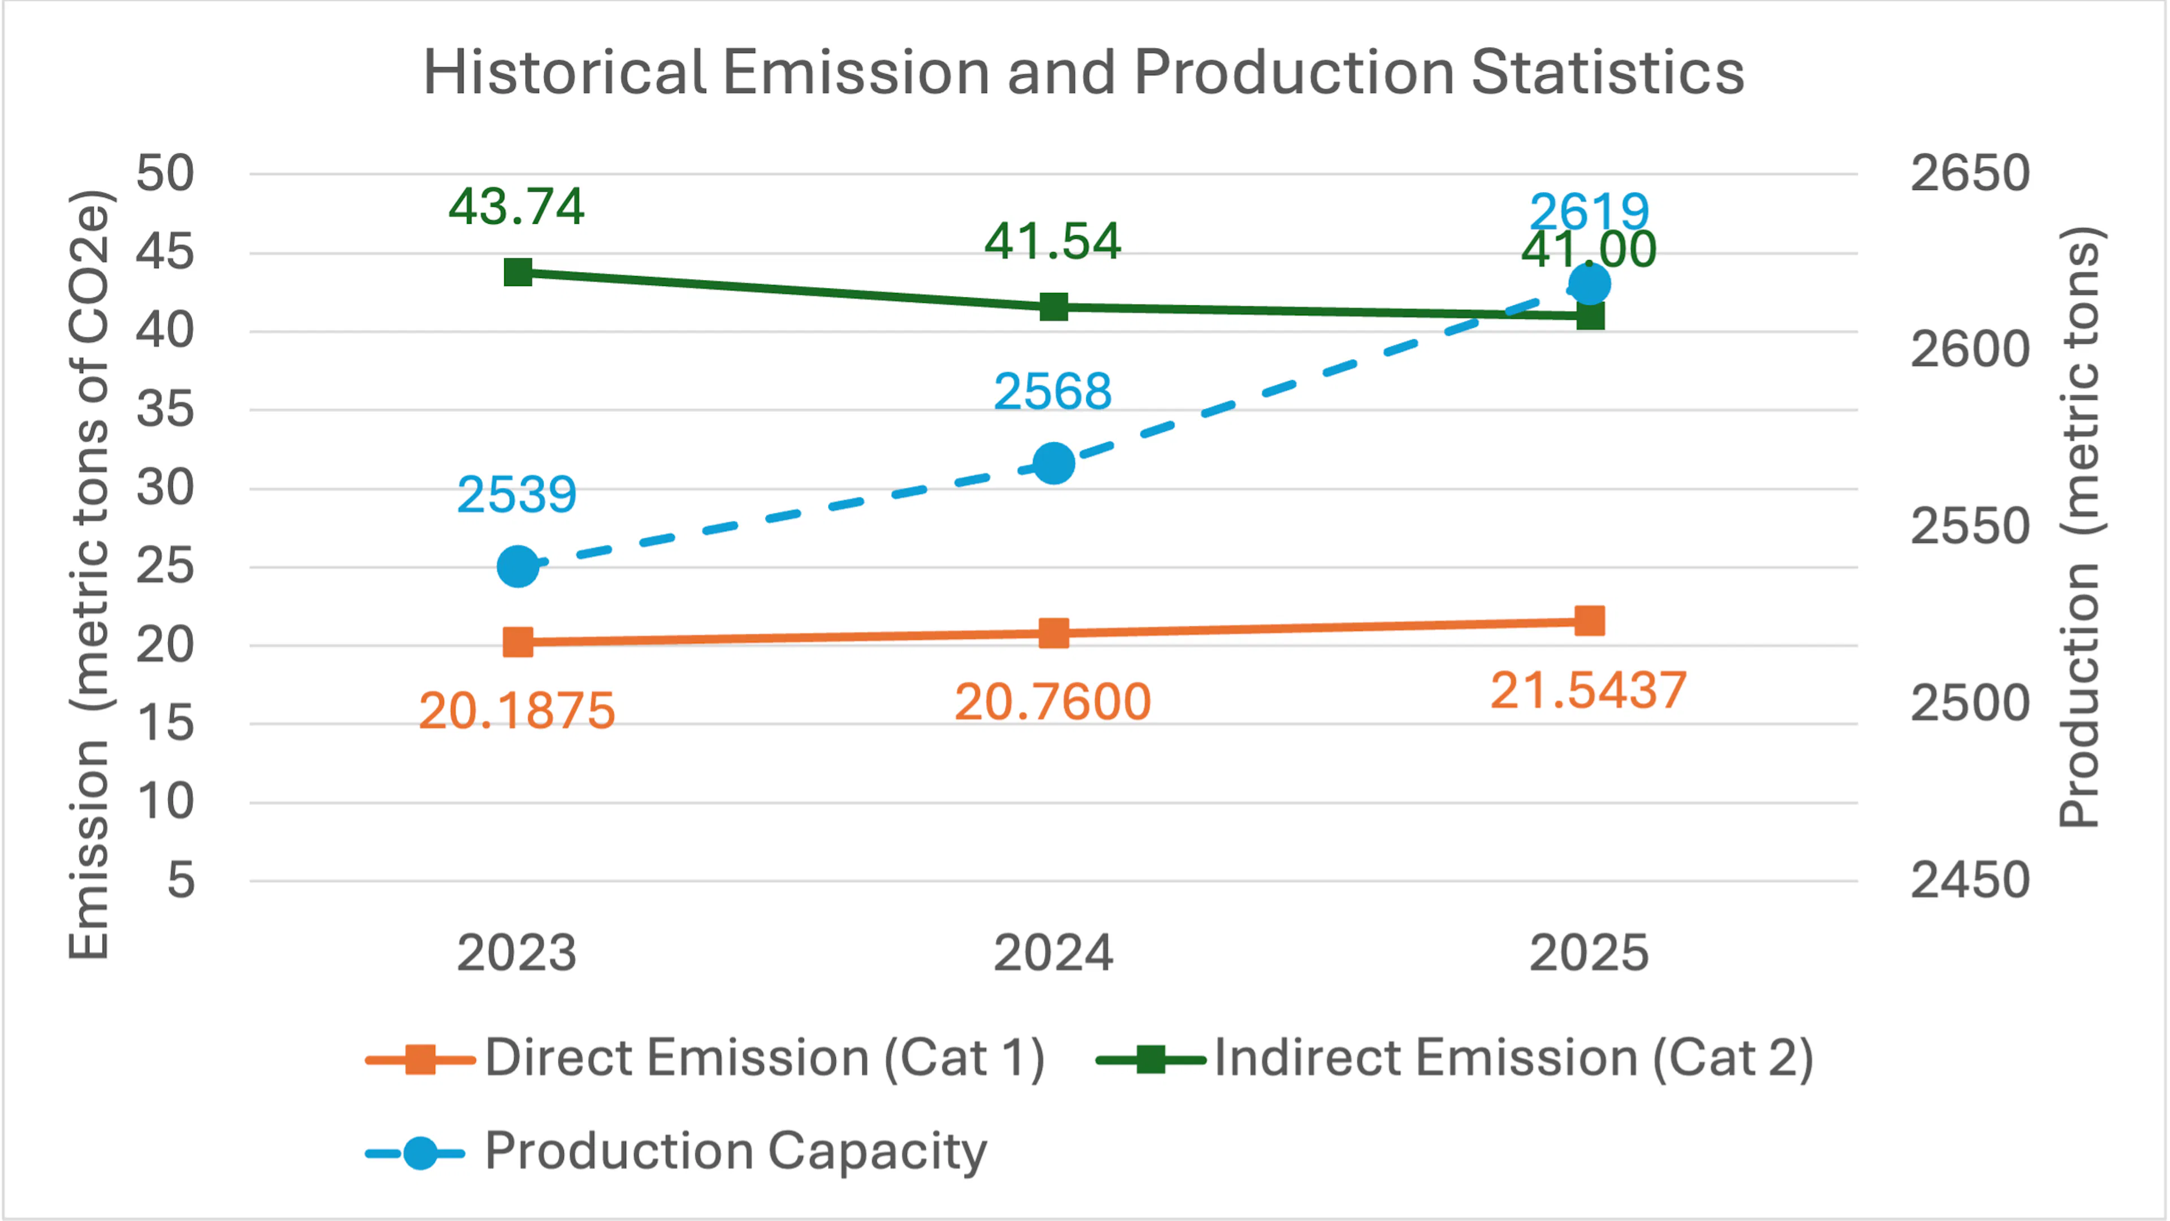Click the 2450 tick on right axis
The image size is (2170, 1221).
point(1971,881)
